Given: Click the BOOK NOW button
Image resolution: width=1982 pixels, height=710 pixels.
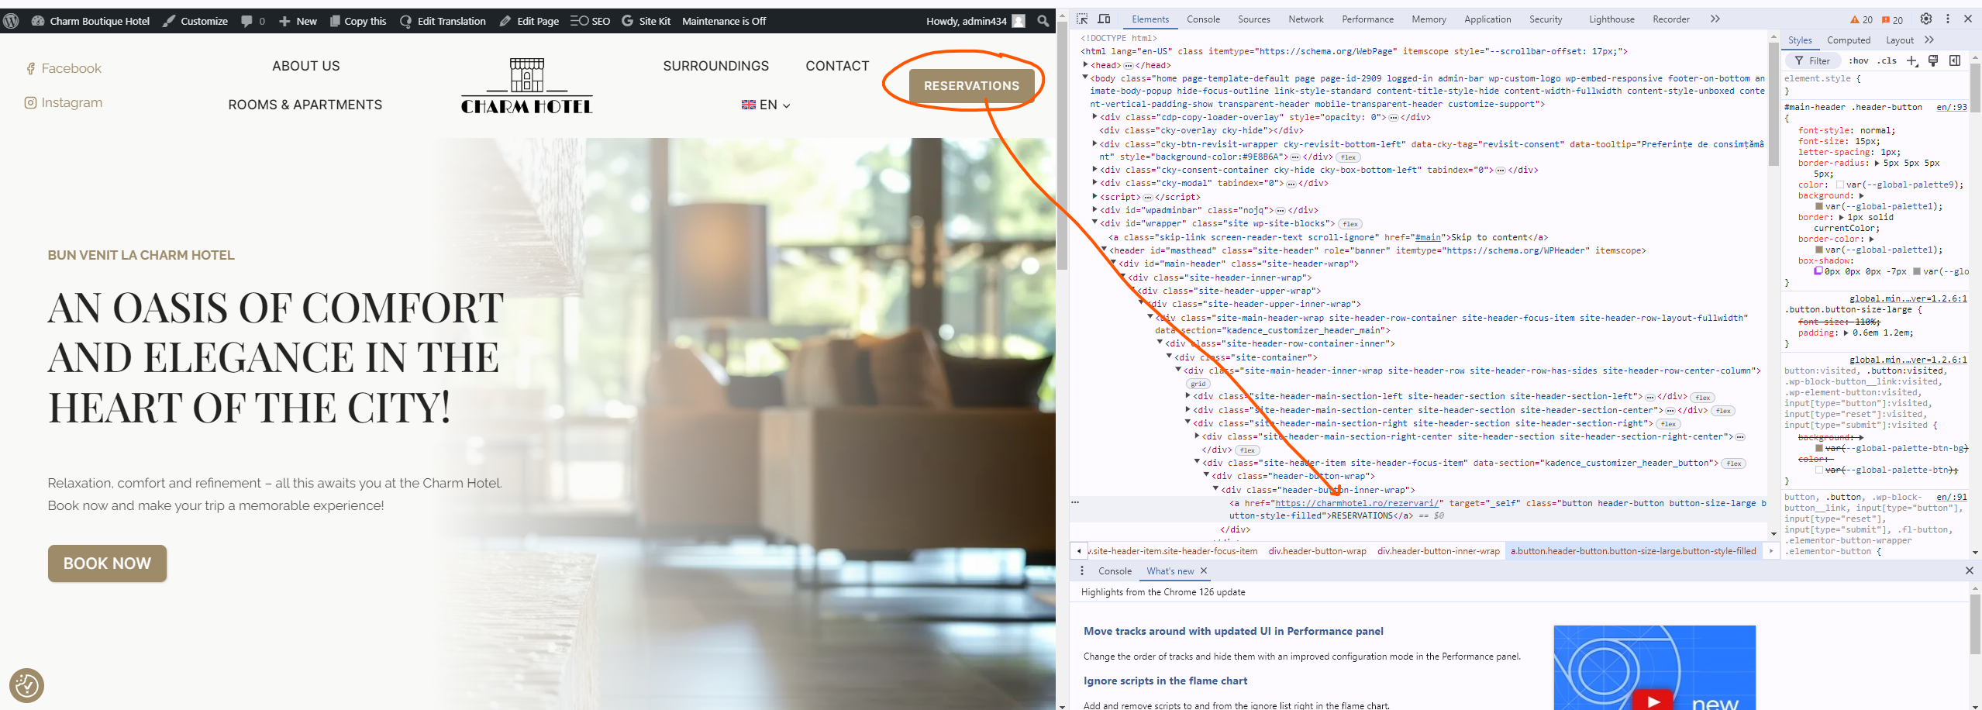Looking at the screenshot, I should pyautogui.click(x=107, y=564).
